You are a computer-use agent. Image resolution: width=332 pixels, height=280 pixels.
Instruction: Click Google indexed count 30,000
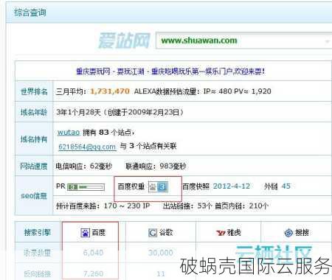[x=161, y=253]
